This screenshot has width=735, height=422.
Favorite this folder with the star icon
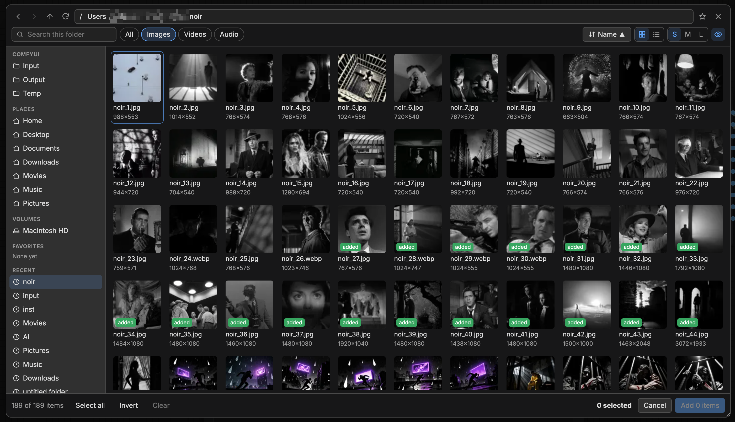(x=702, y=17)
